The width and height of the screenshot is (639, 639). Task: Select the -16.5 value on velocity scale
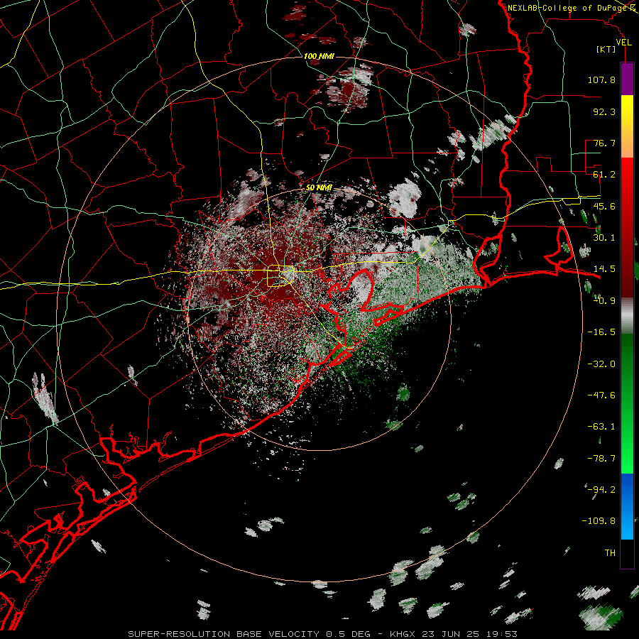tap(601, 332)
